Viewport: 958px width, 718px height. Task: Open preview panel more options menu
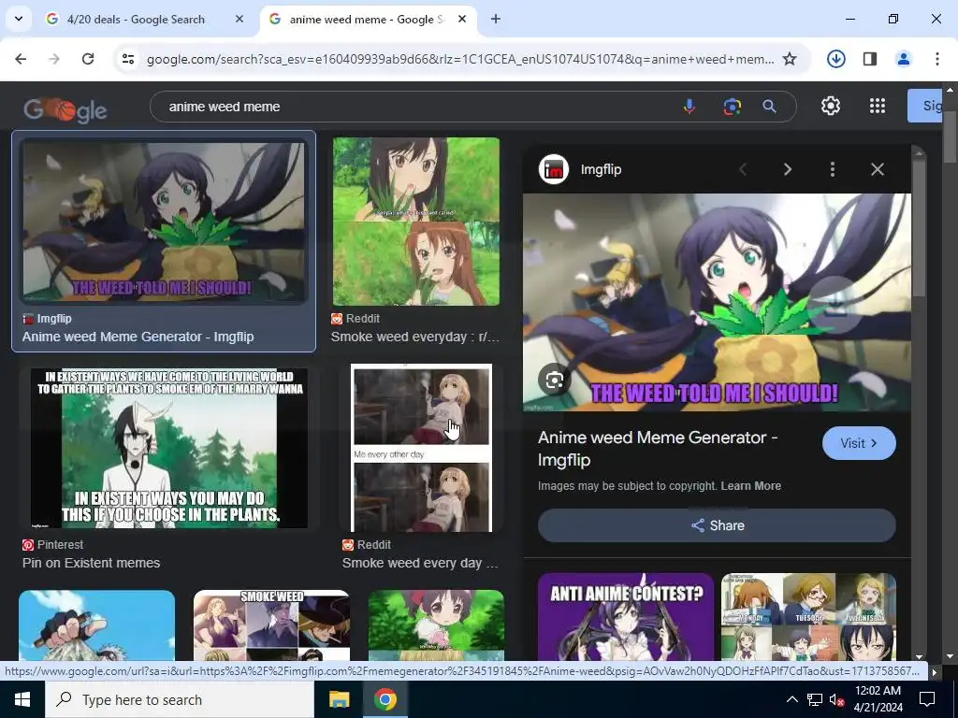click(832, 169)
